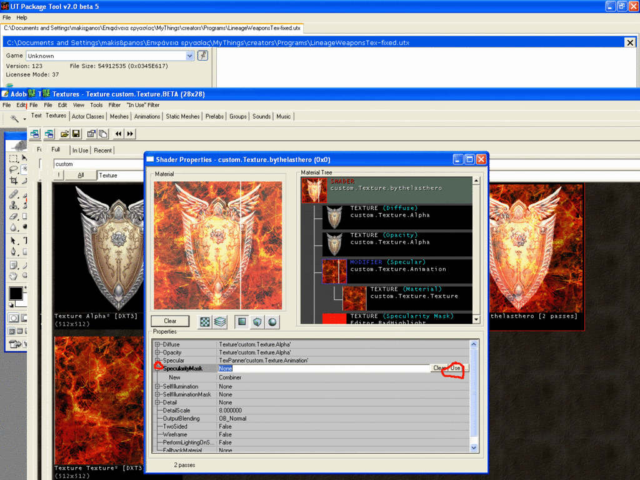The image size is (640, 480).
Task: Open the Static Meshes browser tab
Action: pyautogui.click(x=183, y=116)
